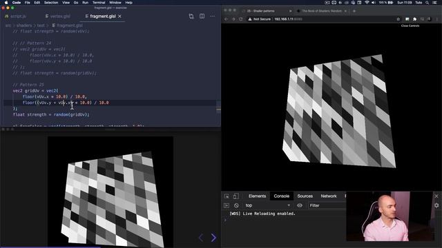The width and height of the screenshot is (442, 248).
Task: Open the Edit menu in menu bar
Action: (37, 3)
